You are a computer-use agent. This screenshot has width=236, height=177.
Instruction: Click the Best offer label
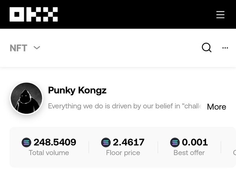tap(189, 153)
